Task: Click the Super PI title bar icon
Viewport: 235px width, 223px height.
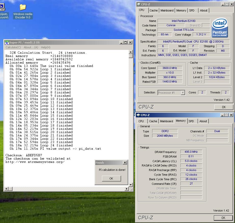Action: point(7,43)
